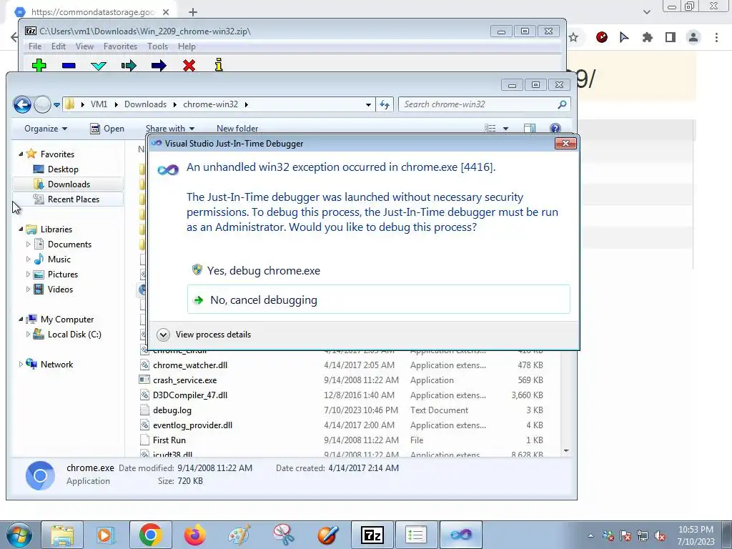This screenshot has width=732, height=549.
Task: Click the yellow Info icon in 7-Zip
Action: [x=219, y=65]
